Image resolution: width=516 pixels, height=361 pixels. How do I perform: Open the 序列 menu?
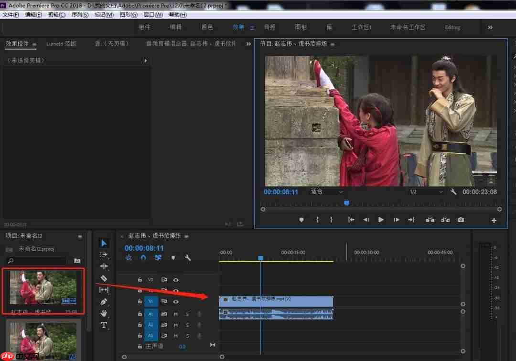pyautogui.click(x=79, y=14)
